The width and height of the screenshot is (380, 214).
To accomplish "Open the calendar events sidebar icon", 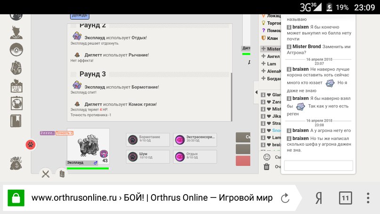I will coord(16,86).
